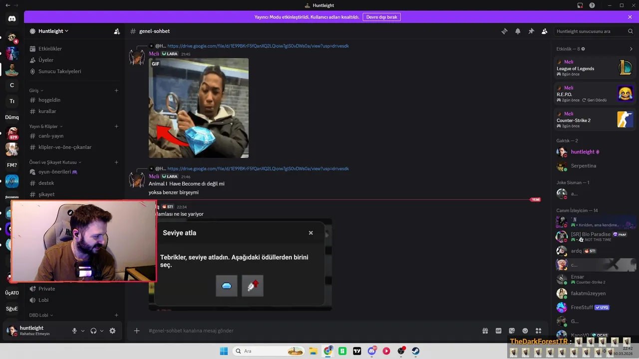
Task: Open the Windows Start menu
Action: point(224,351)
